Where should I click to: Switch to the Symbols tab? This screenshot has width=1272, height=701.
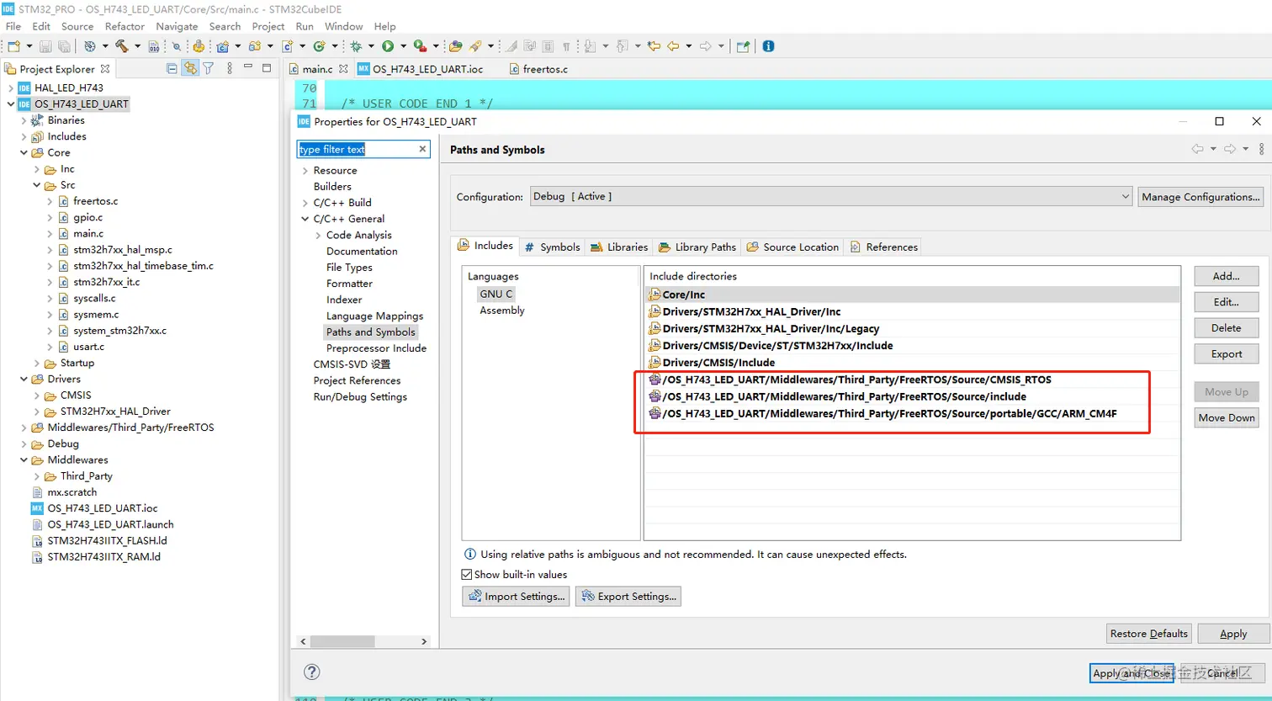tap(552, 247)
